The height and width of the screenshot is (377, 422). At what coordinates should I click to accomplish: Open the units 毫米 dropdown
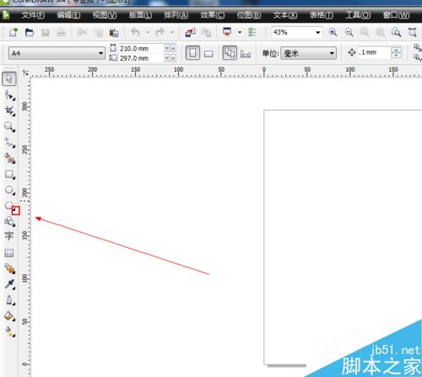click(x=332, y=53)
